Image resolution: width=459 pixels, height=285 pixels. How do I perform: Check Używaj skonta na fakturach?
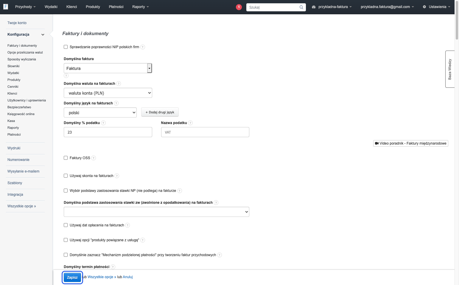(66, 176)
